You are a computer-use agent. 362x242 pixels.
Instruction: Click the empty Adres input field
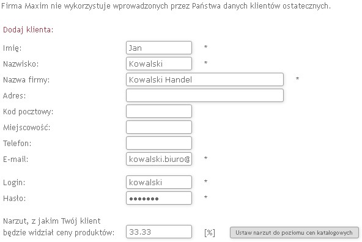205,95
